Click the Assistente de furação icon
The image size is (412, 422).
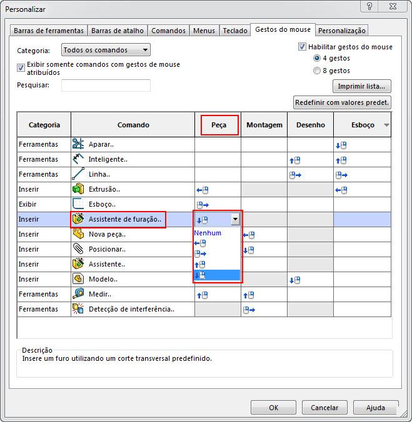point(78,219)
